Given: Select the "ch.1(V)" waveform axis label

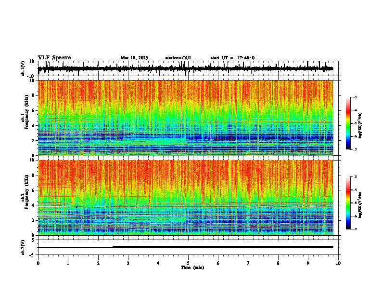Looking at the screenshot, I should (23, 68).
